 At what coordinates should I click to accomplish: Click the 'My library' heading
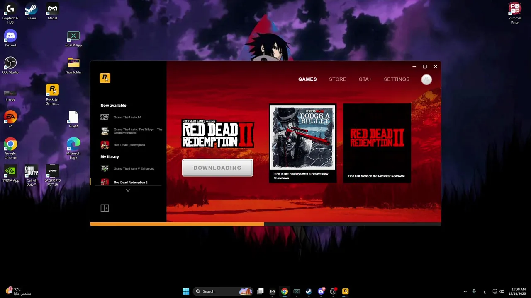click(x=110, y=157)
